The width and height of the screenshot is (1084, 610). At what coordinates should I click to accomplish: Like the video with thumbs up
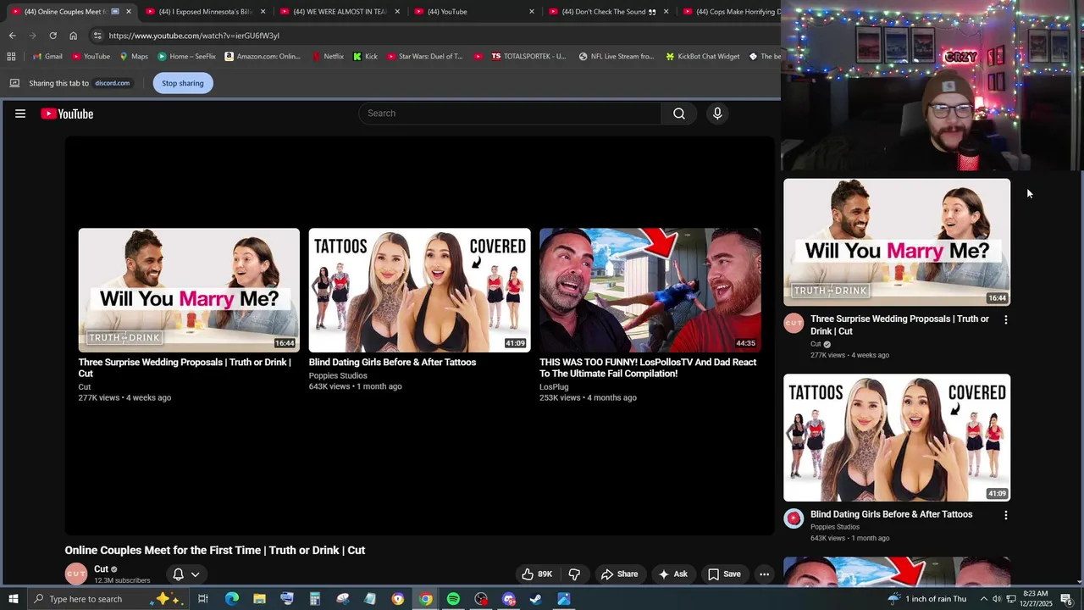(537, 574)
